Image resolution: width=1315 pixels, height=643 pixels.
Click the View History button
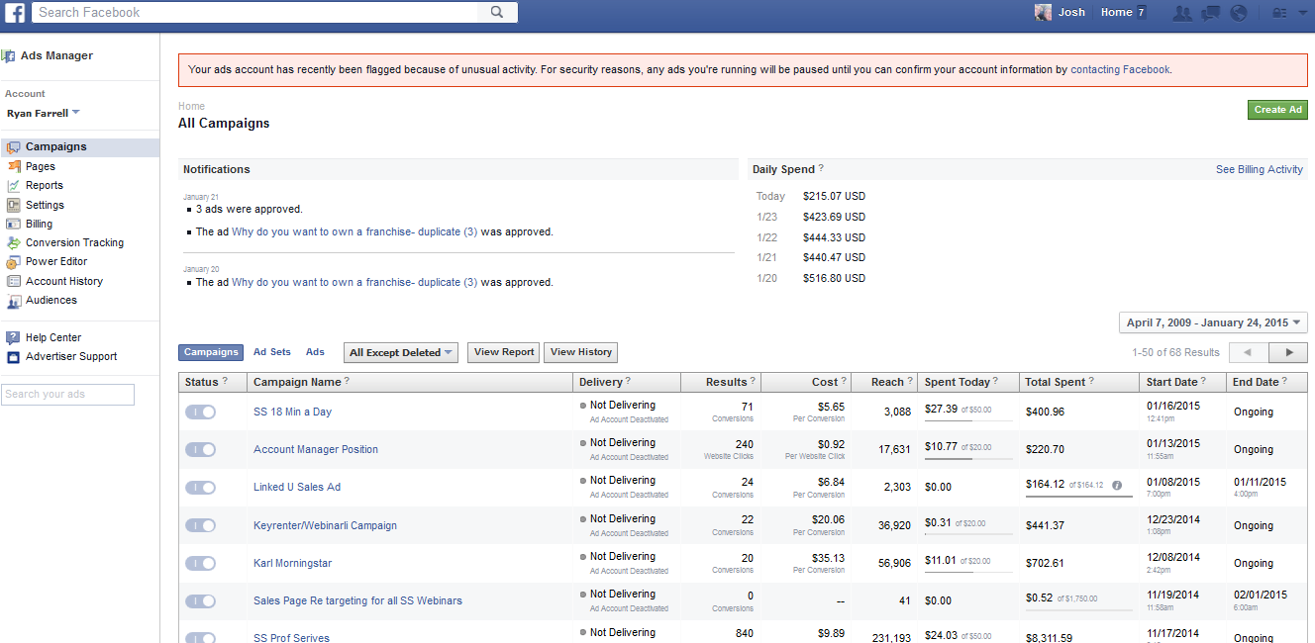tap(581, 352)
